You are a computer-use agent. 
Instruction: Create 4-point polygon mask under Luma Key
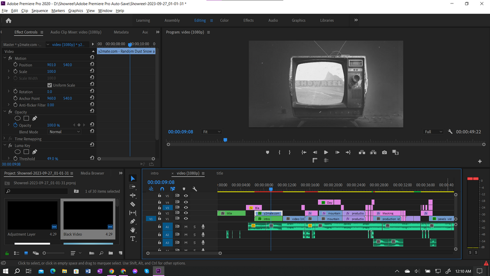click(26, 152)
